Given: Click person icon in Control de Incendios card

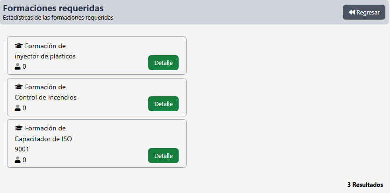Looking at the screenshot, I should (x=18, y=108).
